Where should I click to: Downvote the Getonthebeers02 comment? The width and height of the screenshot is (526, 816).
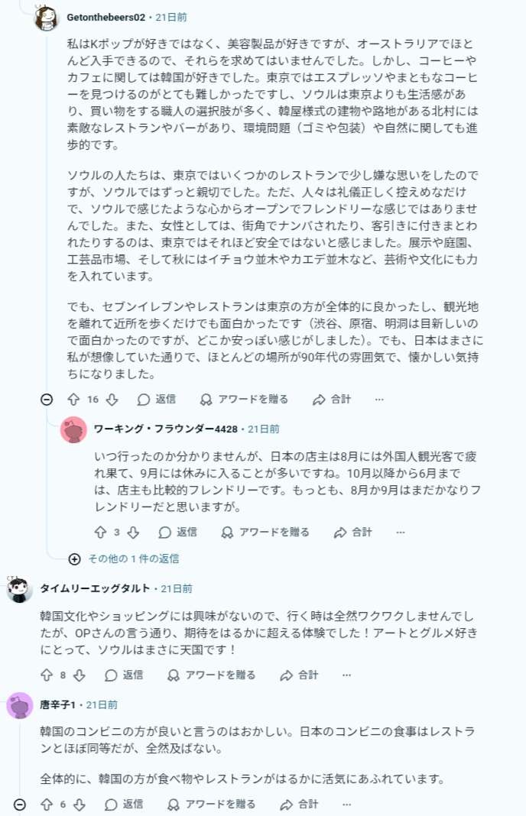pos(112,400)
